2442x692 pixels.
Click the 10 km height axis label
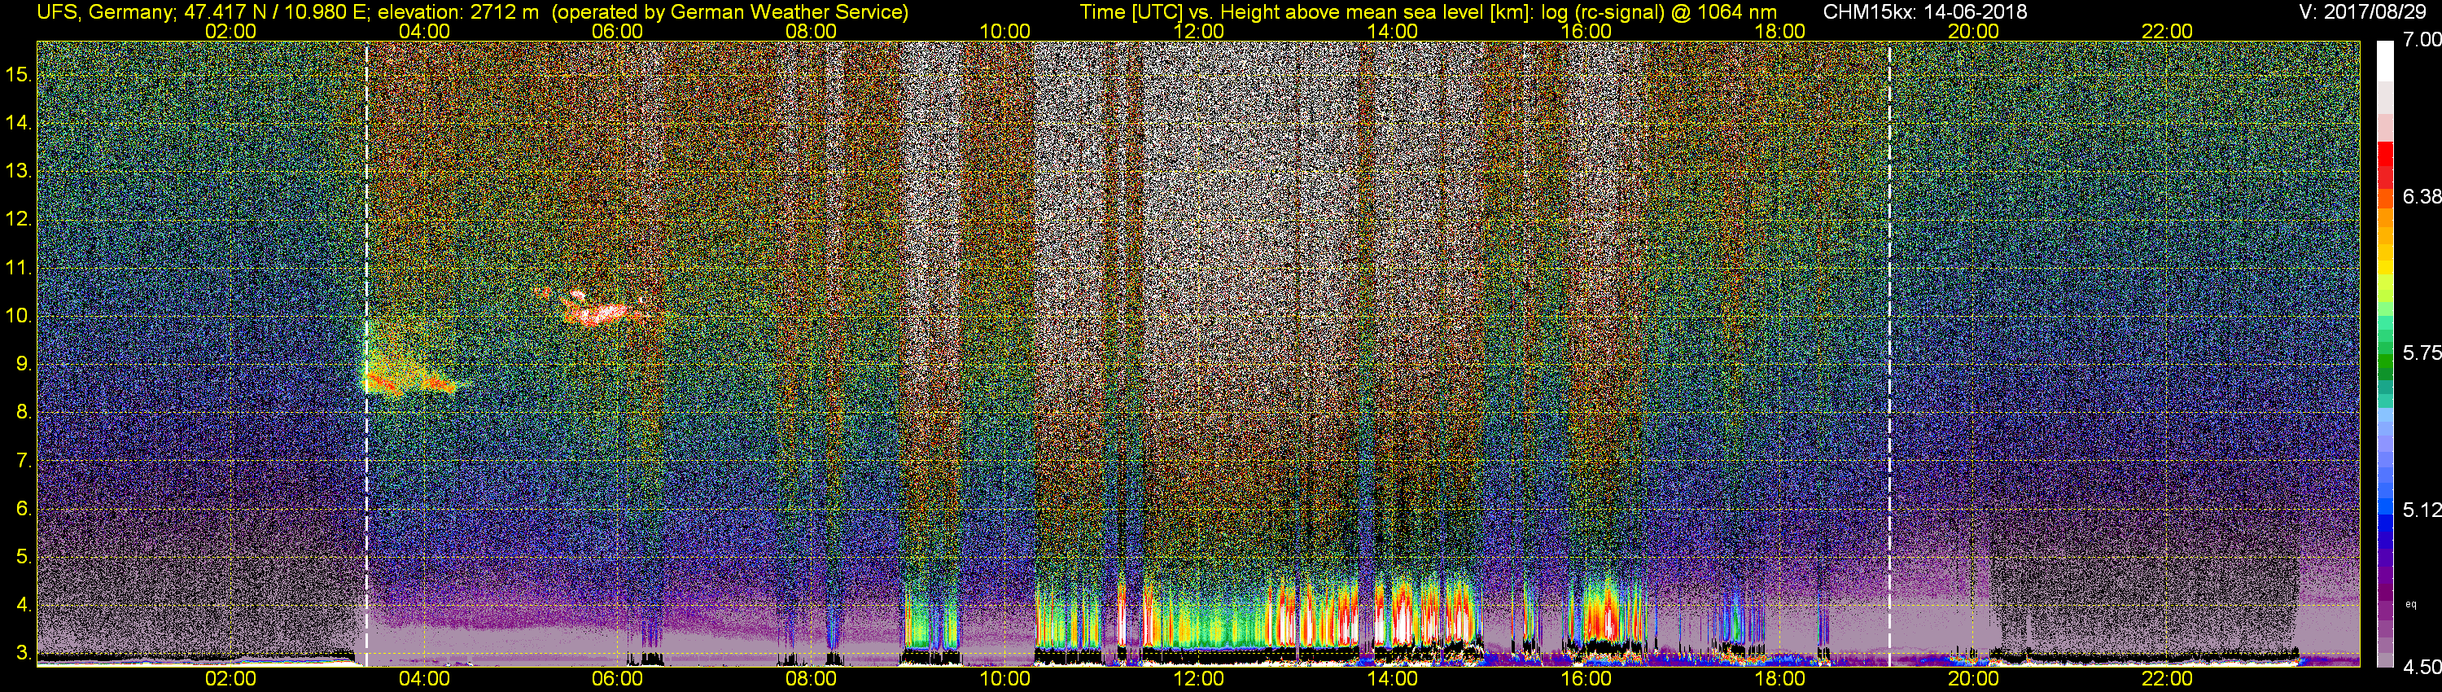[19, 316]
